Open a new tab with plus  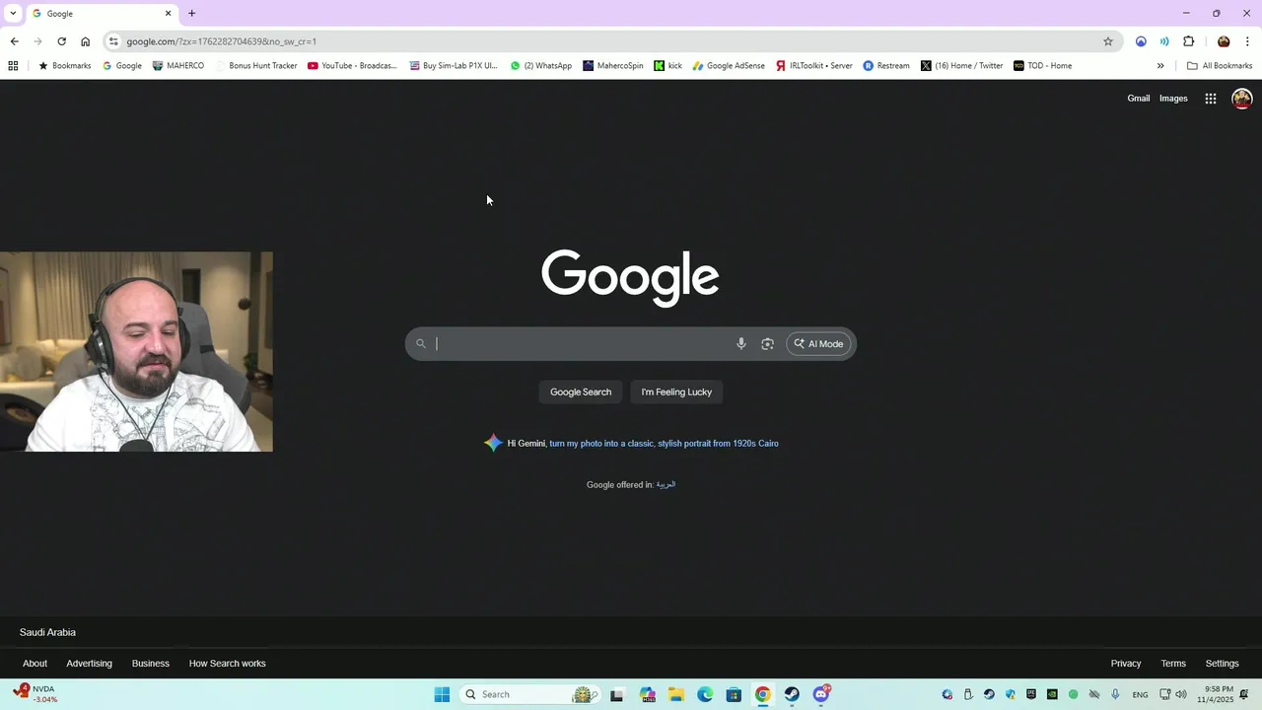(x=191, y=14)
